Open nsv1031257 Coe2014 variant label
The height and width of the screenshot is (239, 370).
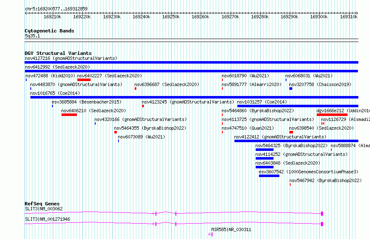pyautogui.click(x=262, y=102)
